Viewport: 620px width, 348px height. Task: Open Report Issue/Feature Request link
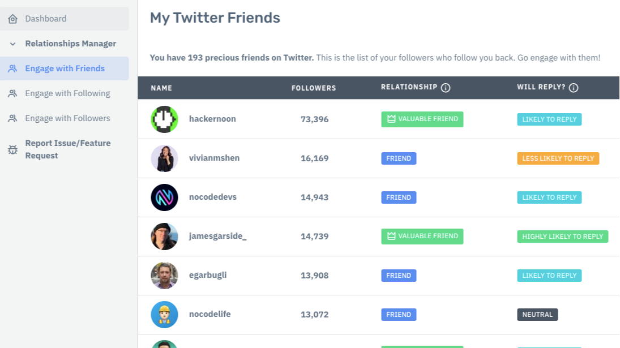[x=68, y=149]
